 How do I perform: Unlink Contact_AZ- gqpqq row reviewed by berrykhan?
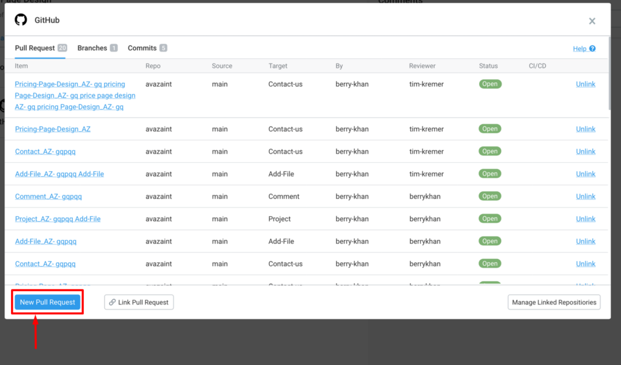(x=585, y=264)
